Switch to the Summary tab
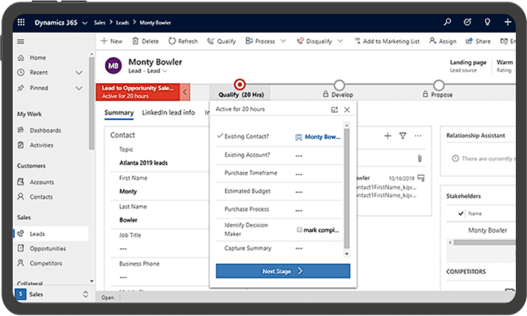Viewport: 527px width, 316px height. [119, 113]
